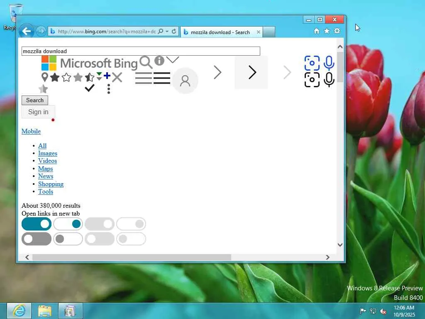Click the black checkmark icon

90,88
